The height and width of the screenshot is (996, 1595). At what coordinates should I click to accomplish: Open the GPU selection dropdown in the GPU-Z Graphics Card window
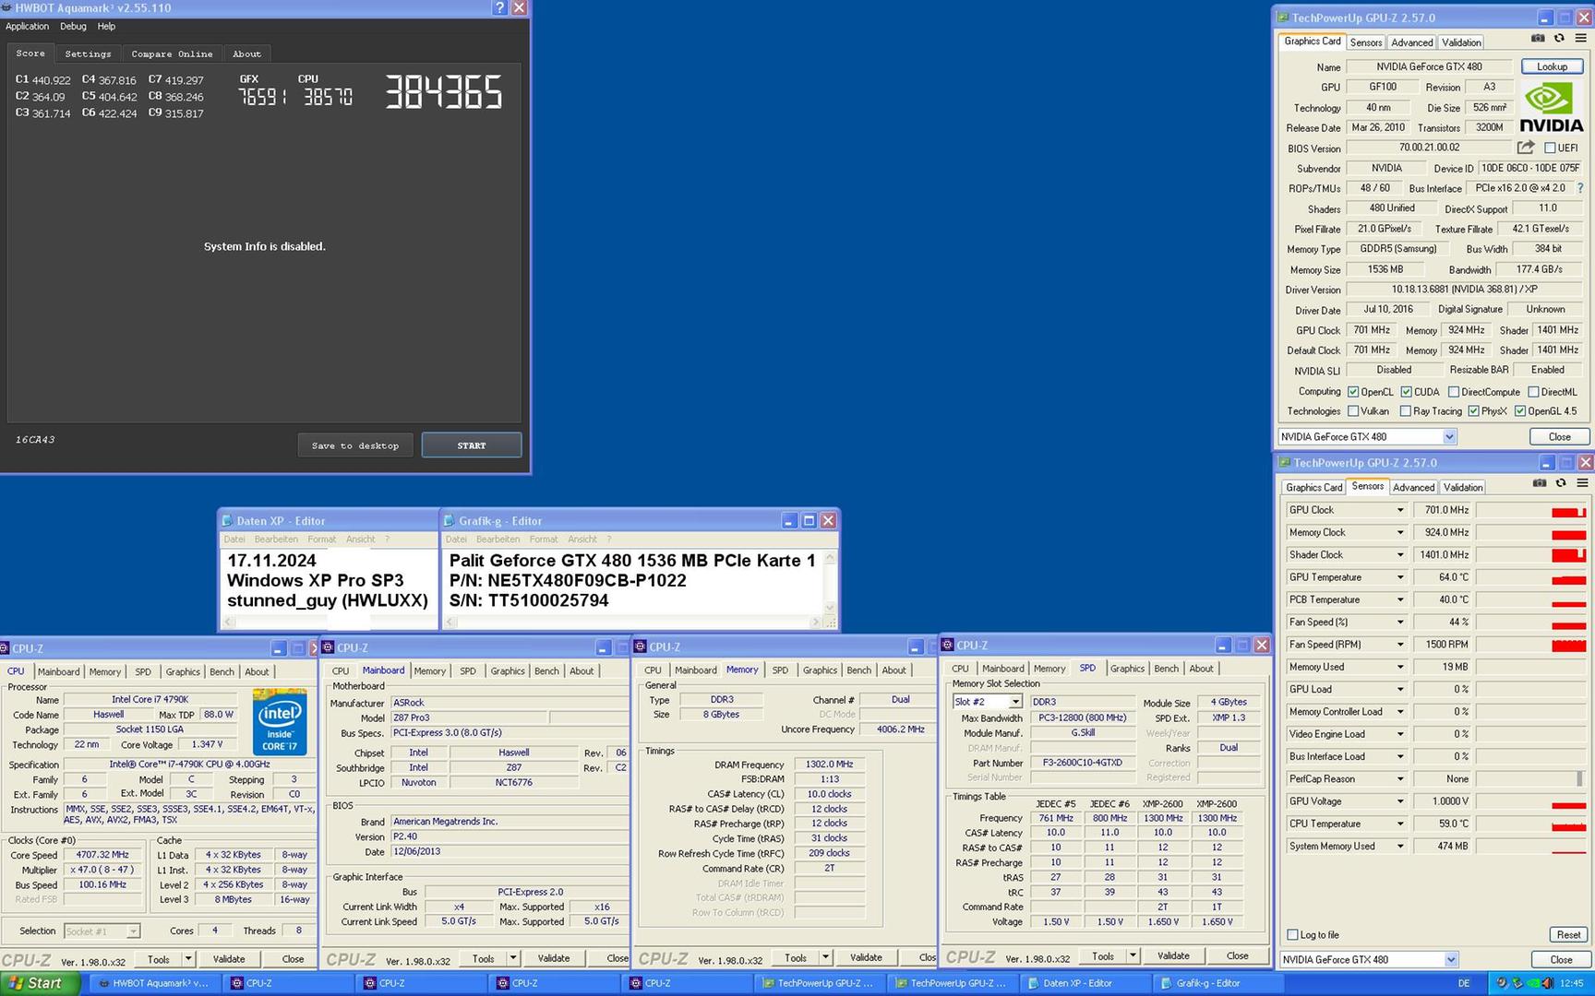(x=1449, y=437)
